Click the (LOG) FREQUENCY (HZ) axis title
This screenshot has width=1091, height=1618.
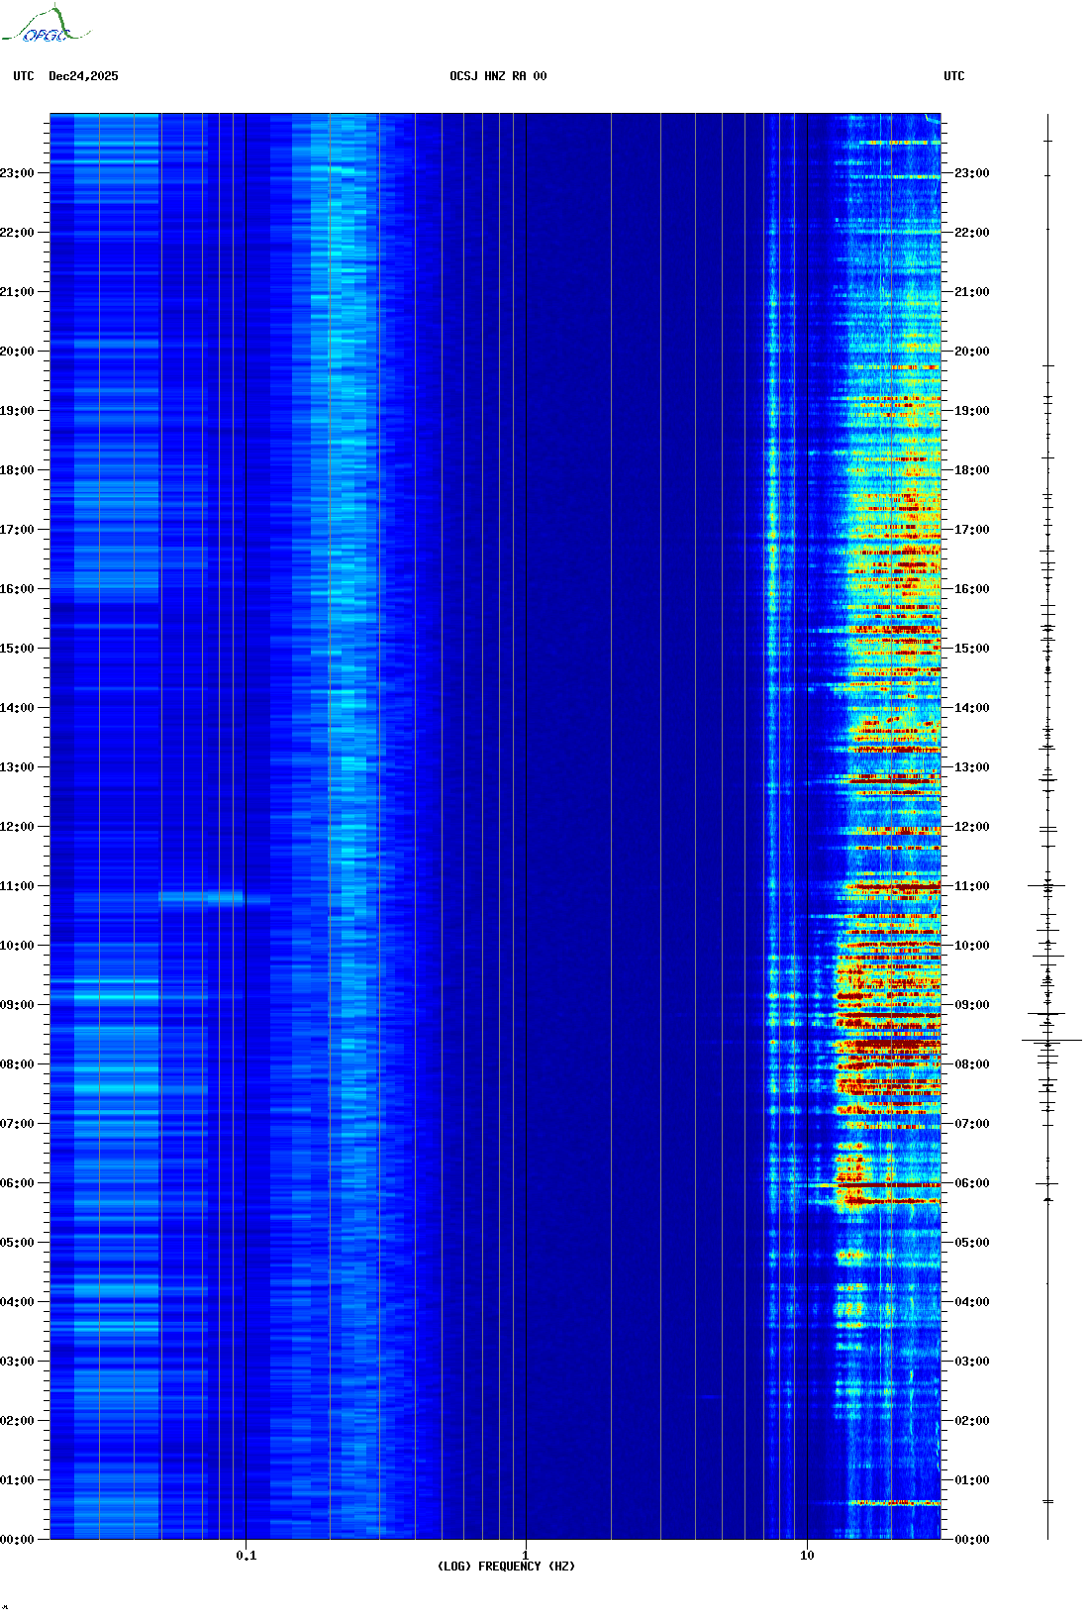click(x=506, y=1567)
